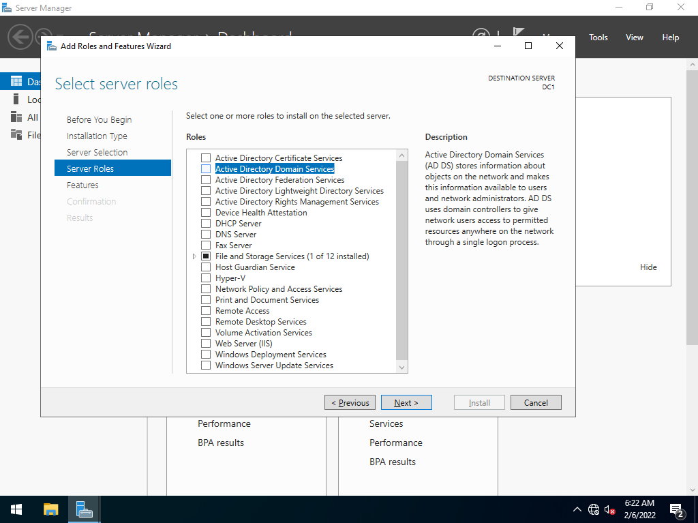Tick the DHCP Server role checkbox
The width and height of the screenshot is (698, 523).
[206, 223]
